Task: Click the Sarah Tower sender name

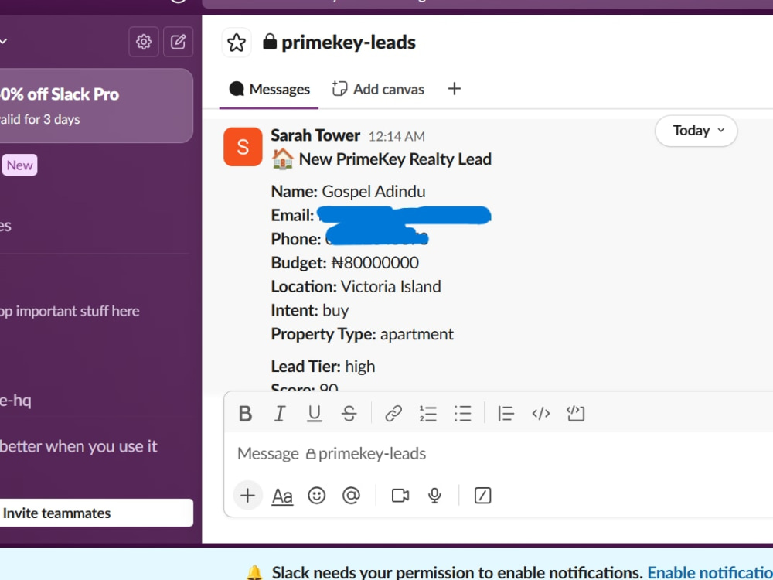Action: coord(315,135)
